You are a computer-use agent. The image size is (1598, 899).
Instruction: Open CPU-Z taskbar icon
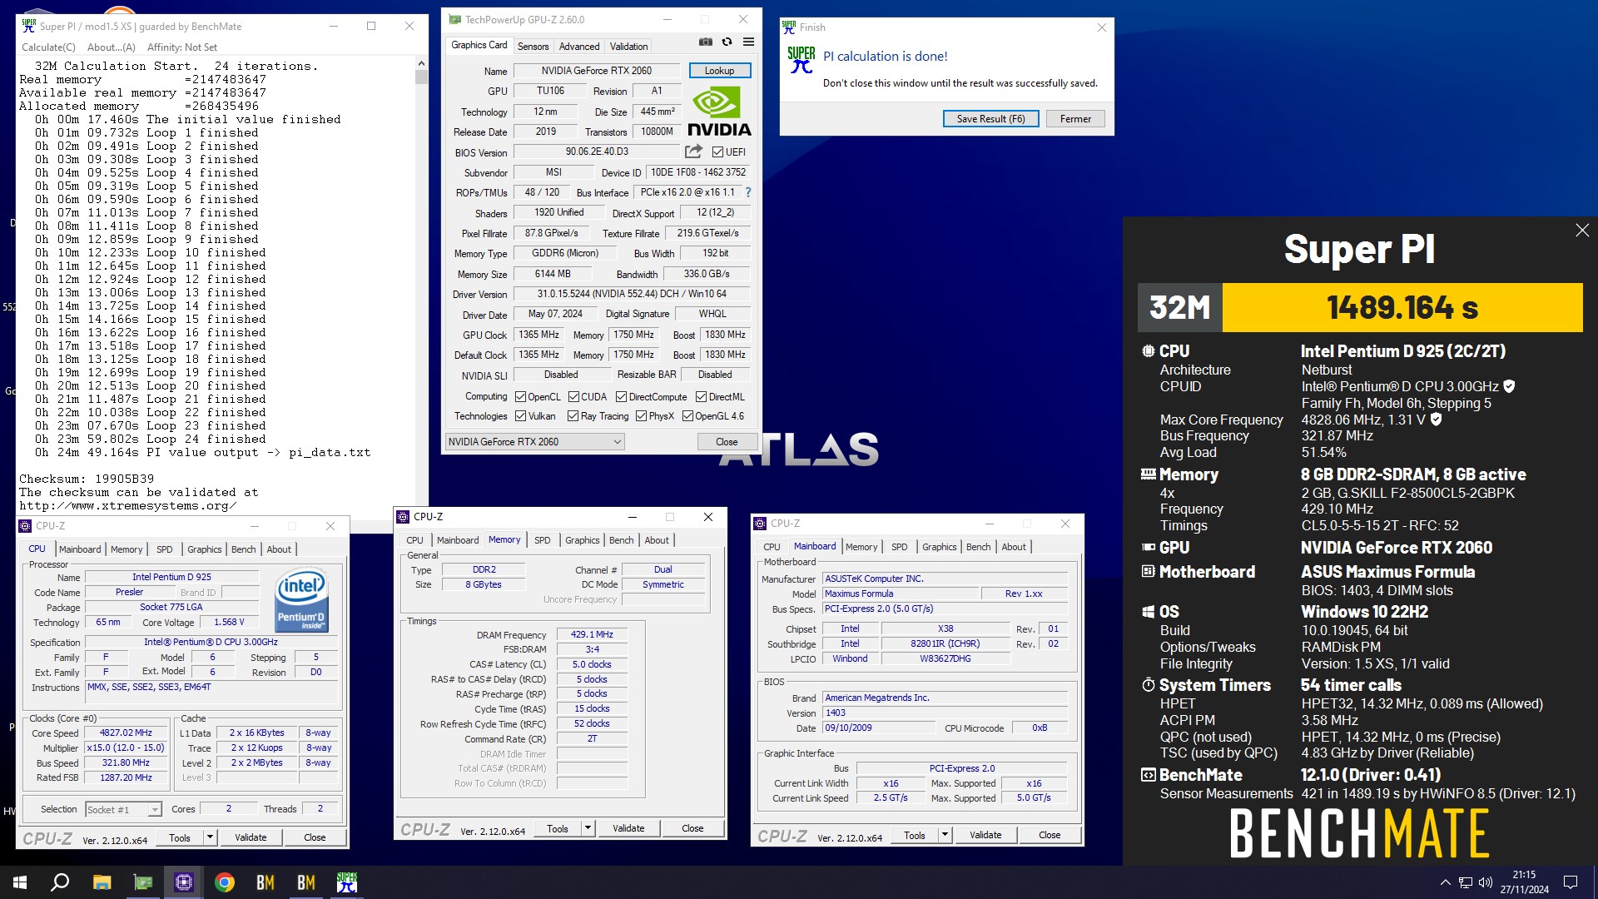[184, 882]
